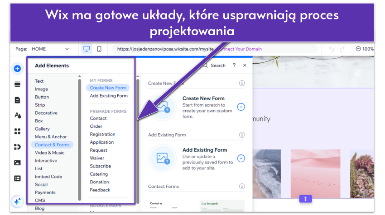Click info icon beside Contact Forms heading
The width and height of the screenshot is (385, 215).
[242, 187]
